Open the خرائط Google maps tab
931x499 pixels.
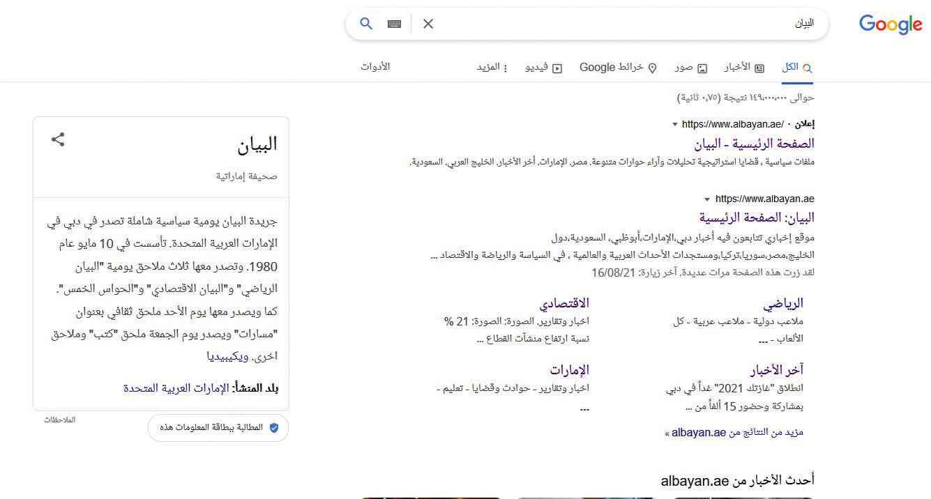coord(618,68)
